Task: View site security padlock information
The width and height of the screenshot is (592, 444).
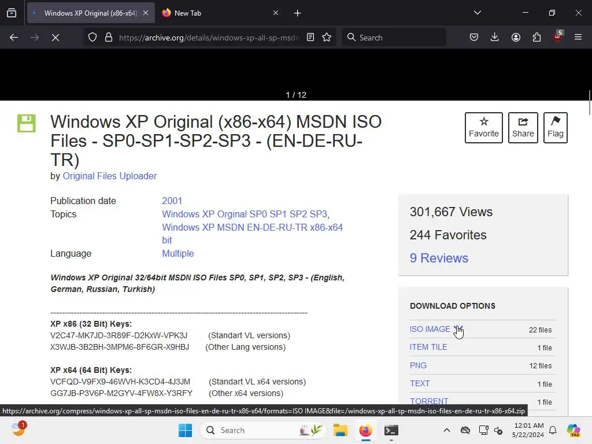Action: (x=109, y=38)
